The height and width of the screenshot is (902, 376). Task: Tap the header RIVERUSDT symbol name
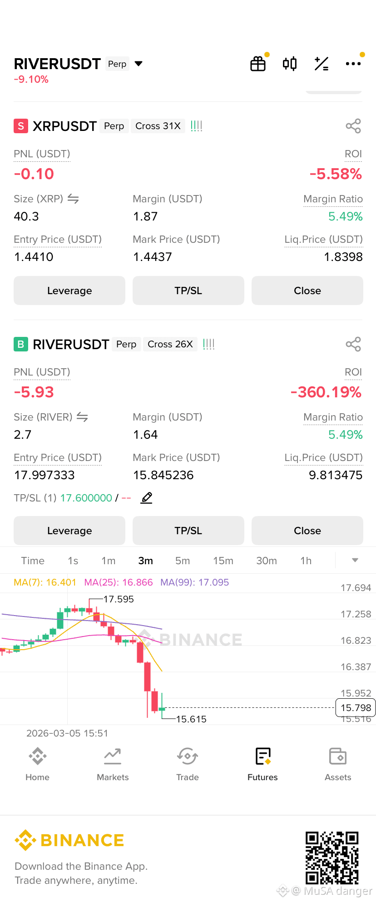[57, 64]
